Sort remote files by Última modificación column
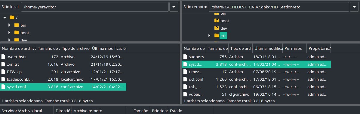This screenshot has width=360, height=114. pos(267,49)
